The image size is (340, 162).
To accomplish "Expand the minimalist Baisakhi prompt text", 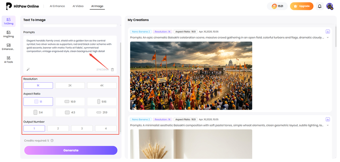I will (328, 125).
